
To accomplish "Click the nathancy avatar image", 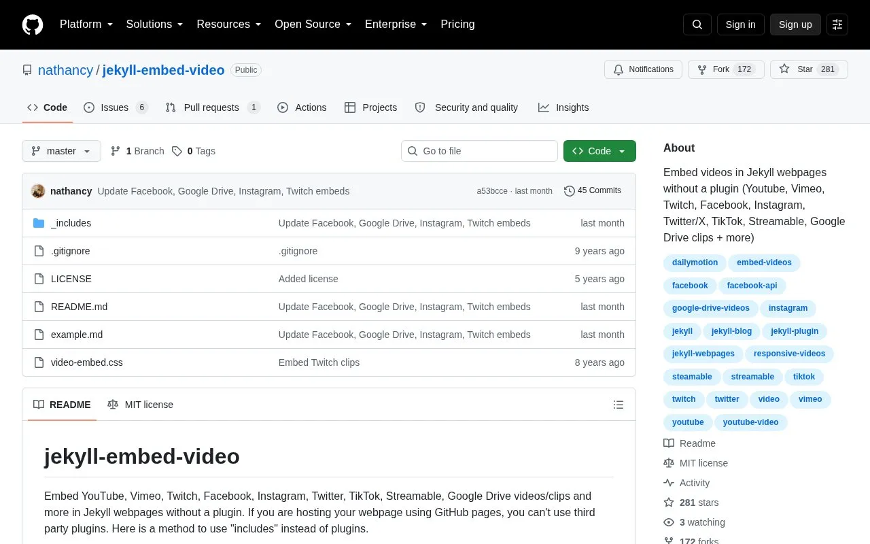I will click(x=38, y=191).
